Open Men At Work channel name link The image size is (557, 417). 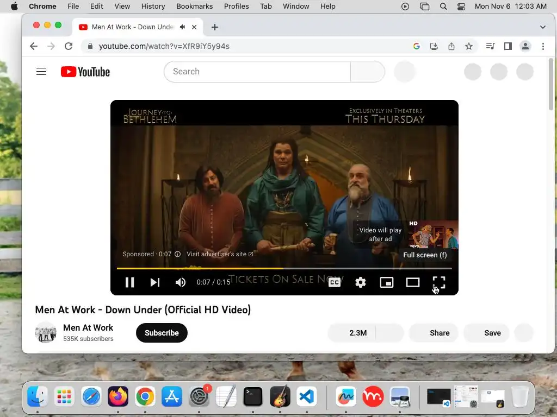[88, 327]
